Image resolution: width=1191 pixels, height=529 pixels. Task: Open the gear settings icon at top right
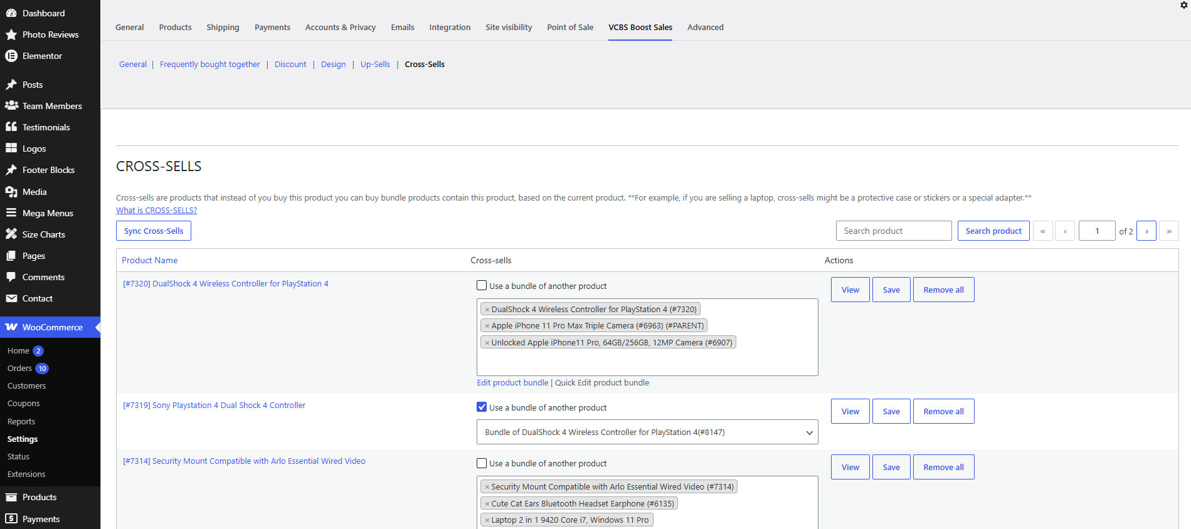(1184, 5)
